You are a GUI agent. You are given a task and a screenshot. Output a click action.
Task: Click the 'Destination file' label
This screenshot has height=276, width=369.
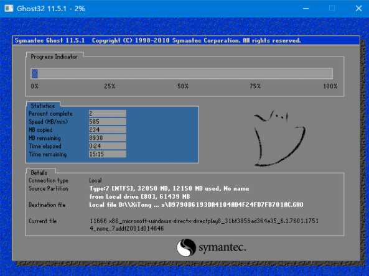coord(47,205)
